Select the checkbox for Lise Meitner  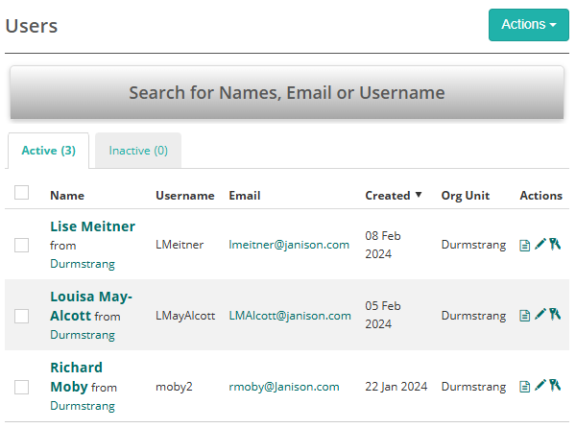tap(22, 245)
